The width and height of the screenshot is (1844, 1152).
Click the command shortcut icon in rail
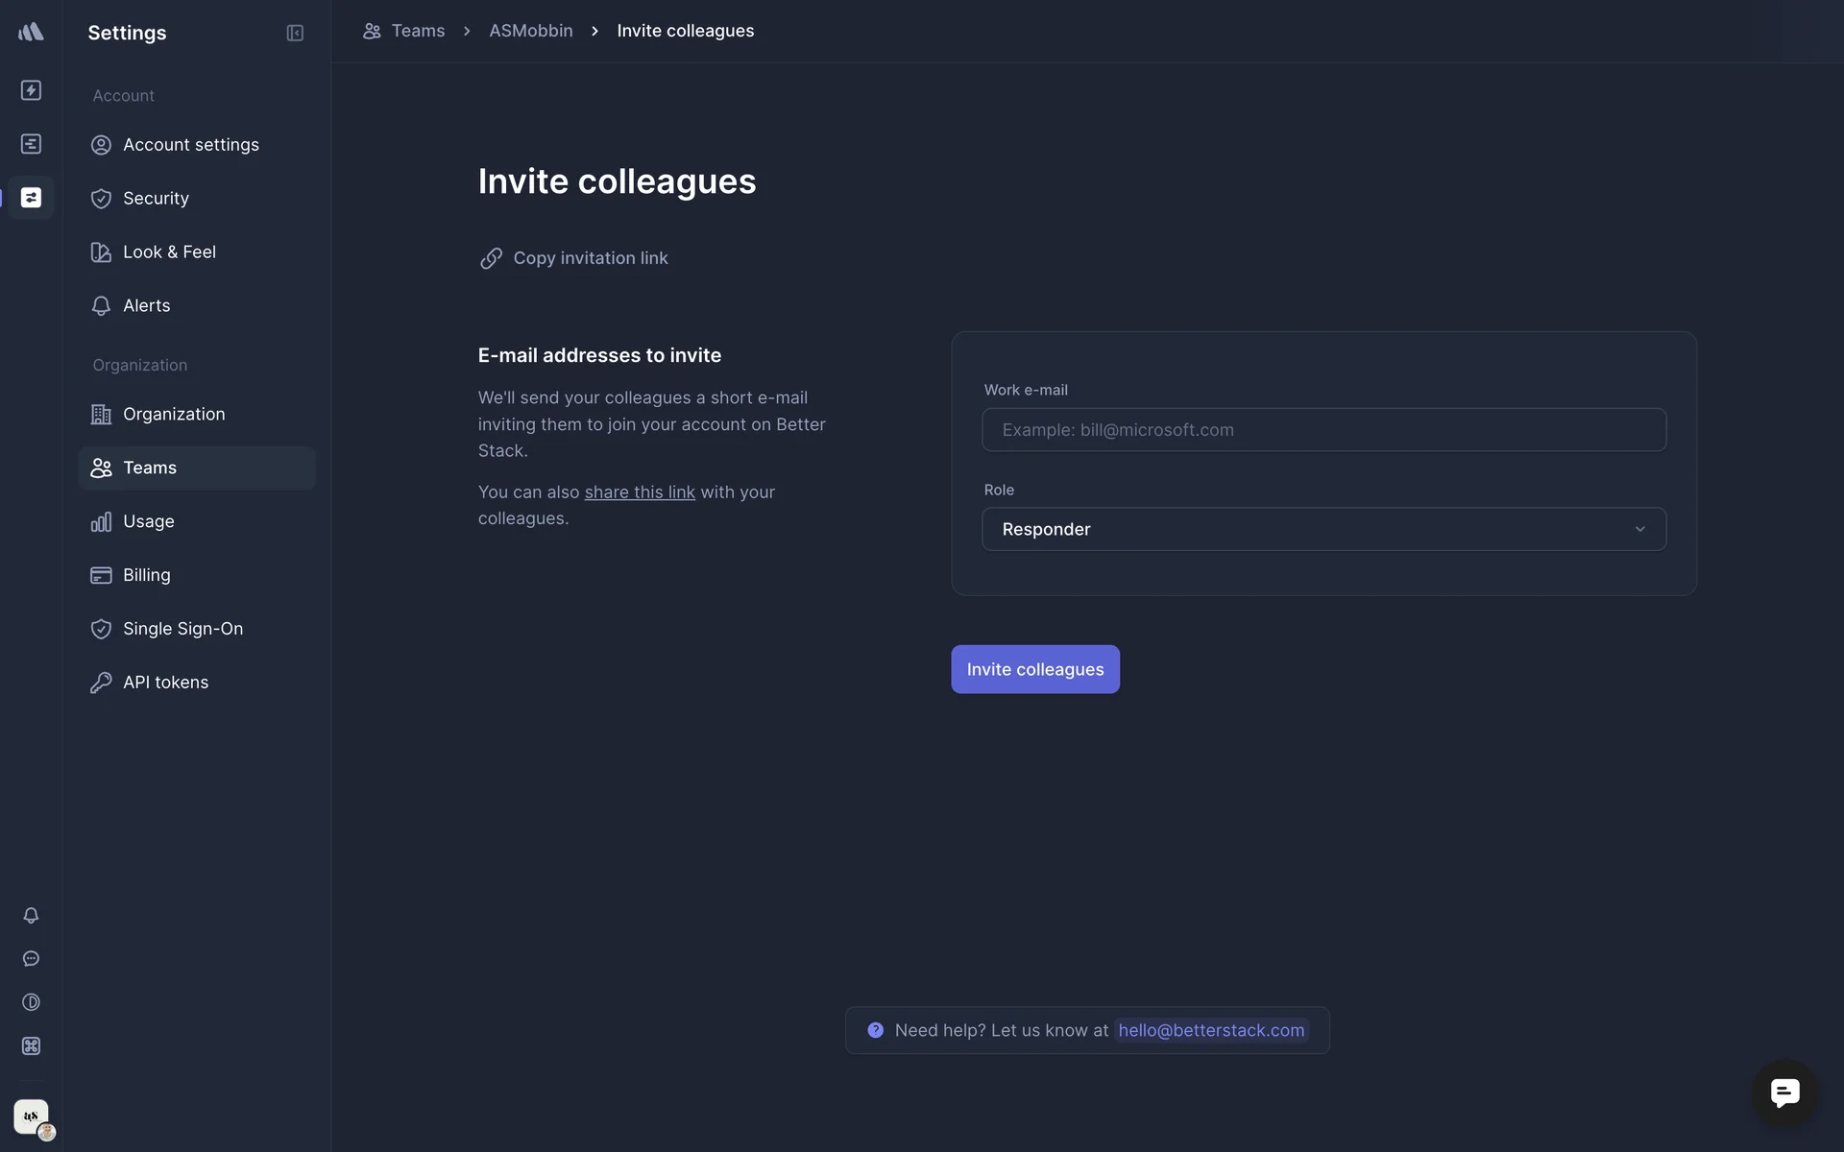point(31,1045)
